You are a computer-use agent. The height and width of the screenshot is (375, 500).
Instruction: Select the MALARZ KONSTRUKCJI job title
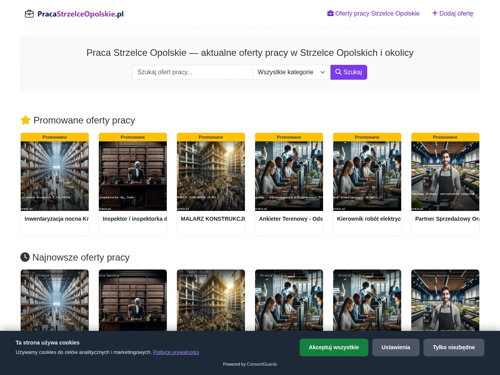click(x=213, y=219)
